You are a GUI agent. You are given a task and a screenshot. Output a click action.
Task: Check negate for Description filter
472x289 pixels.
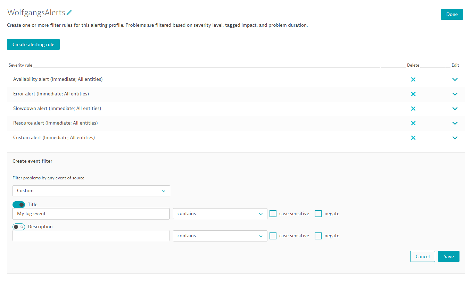click(318, 236)
